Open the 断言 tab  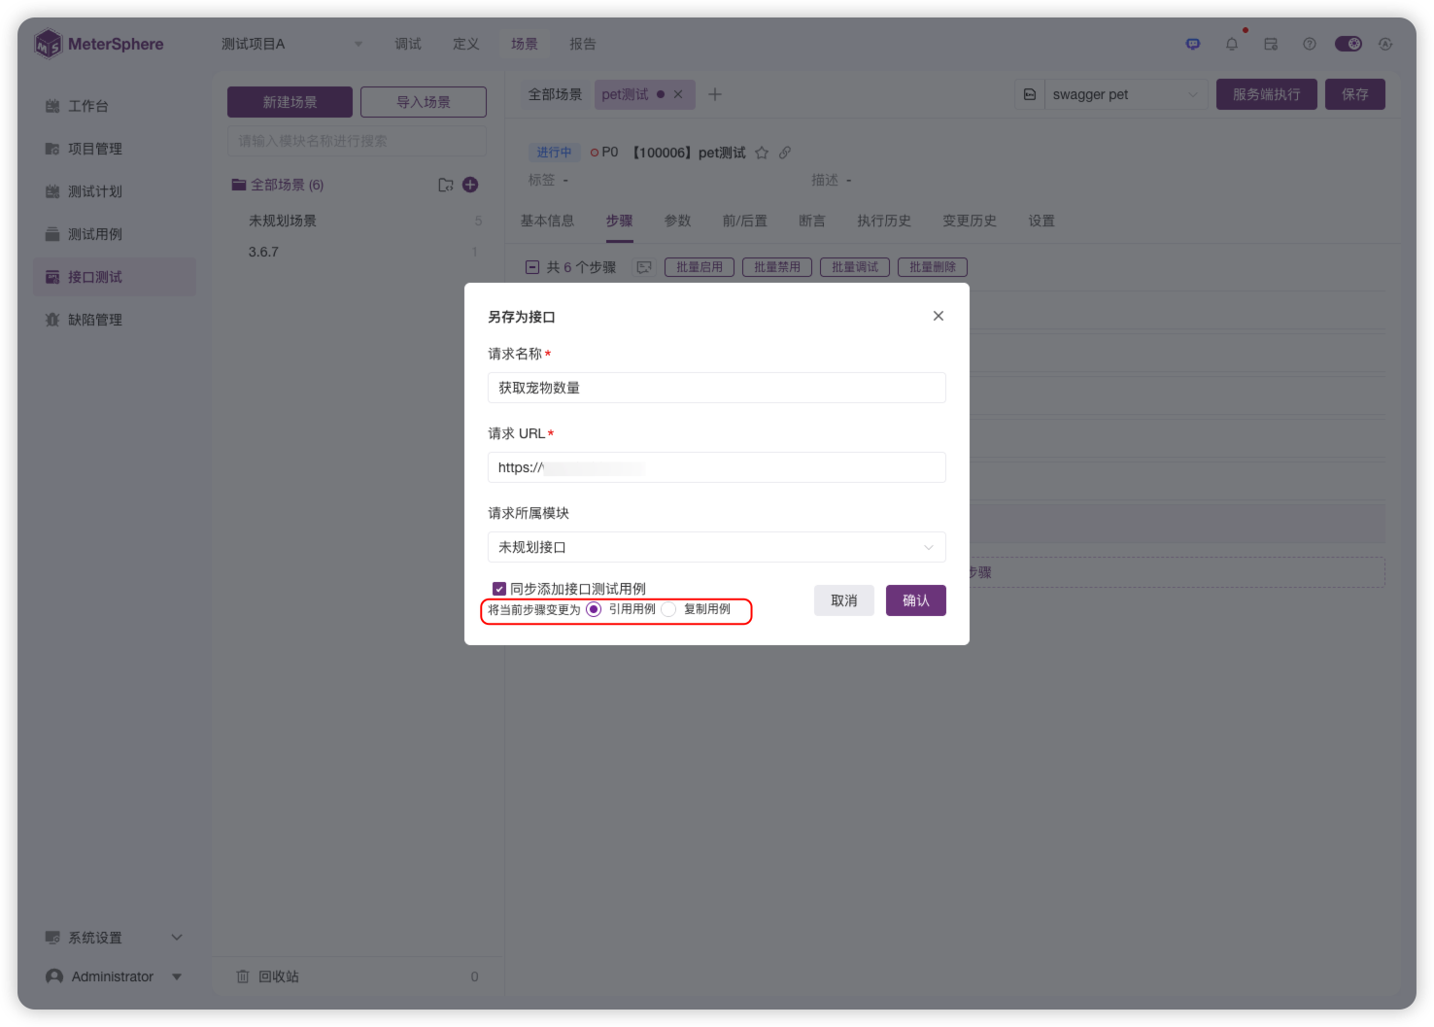pyautogui.click(x=812, y=221)
